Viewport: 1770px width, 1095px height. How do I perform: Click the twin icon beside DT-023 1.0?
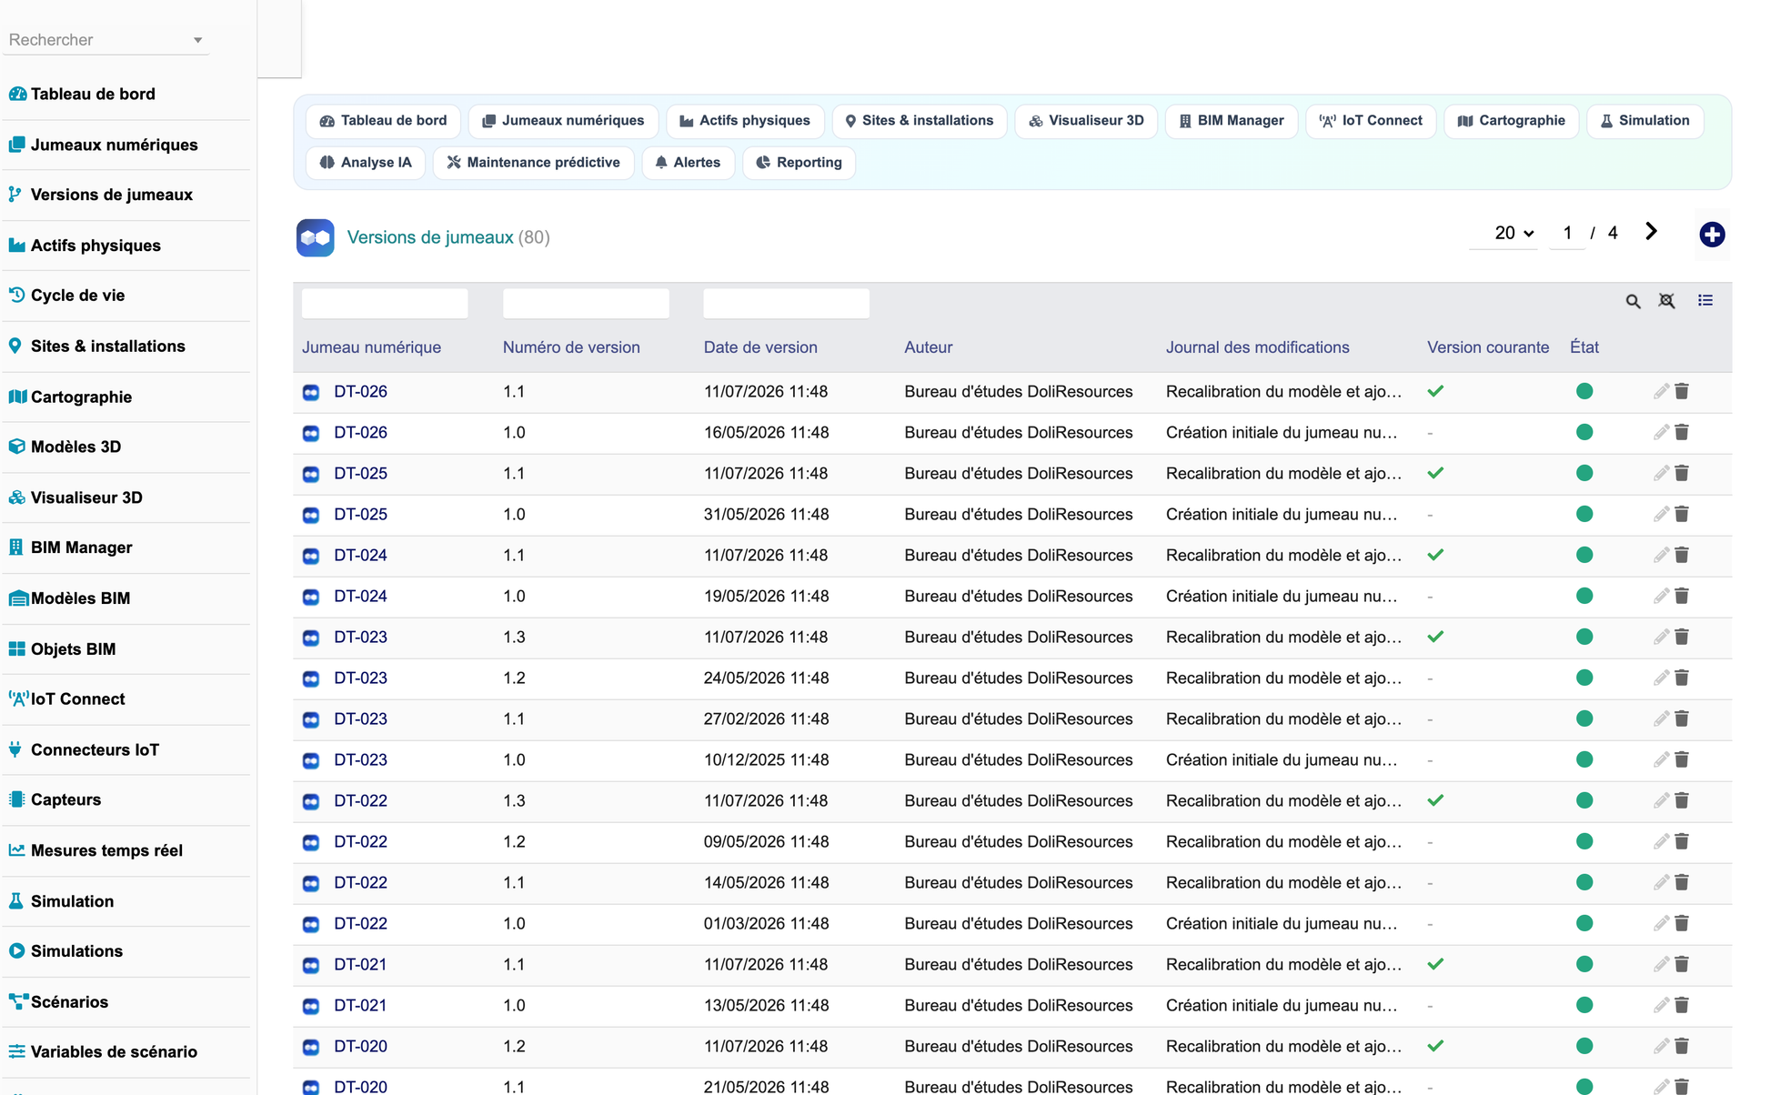coord(311,760)
